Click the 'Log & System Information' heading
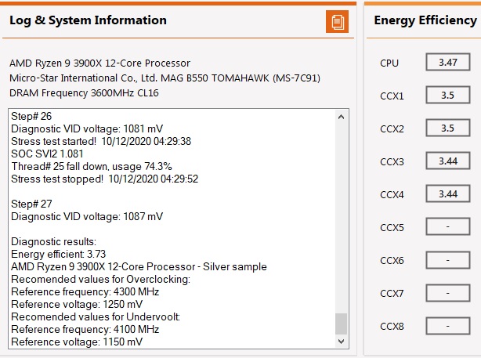 click(88, 20)
